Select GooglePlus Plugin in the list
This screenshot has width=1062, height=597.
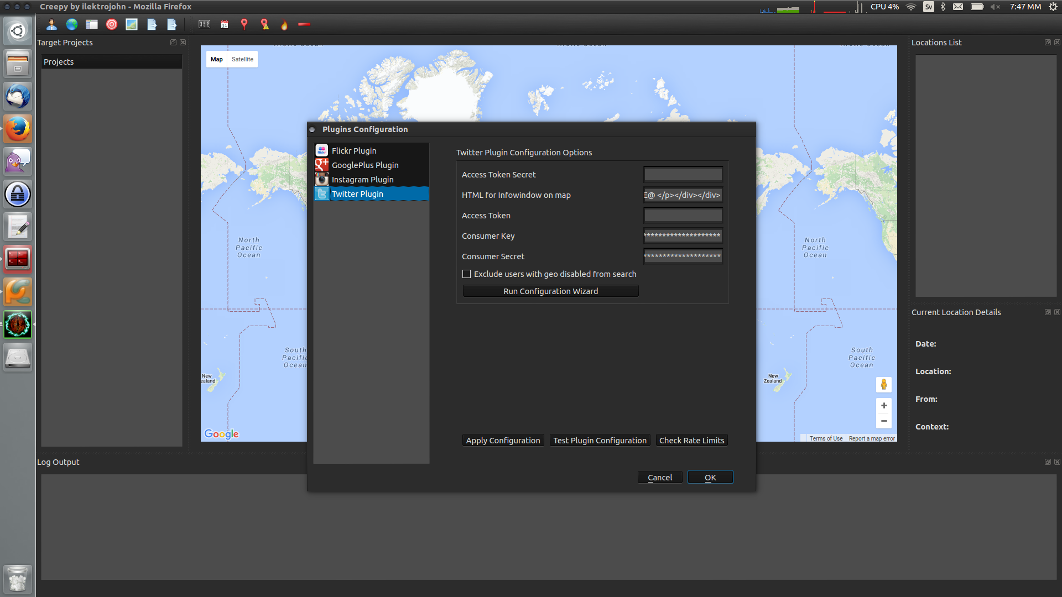[371, 165]
